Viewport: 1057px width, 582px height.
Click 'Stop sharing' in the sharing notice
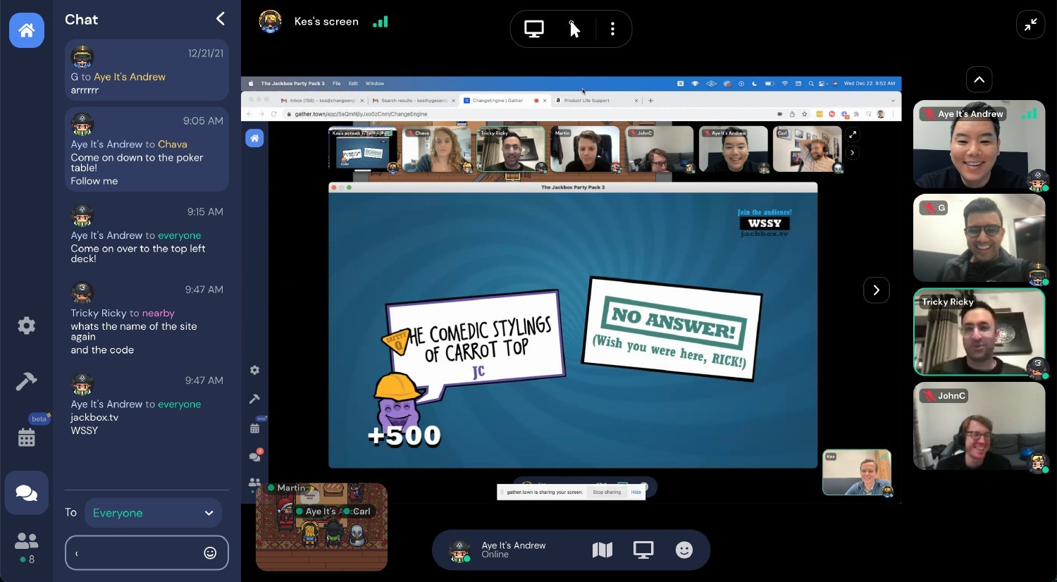607,492
